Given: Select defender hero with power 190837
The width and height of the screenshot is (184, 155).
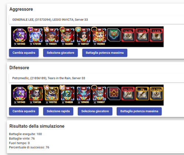Looking at the screenshot, I should tap(99, 95).
